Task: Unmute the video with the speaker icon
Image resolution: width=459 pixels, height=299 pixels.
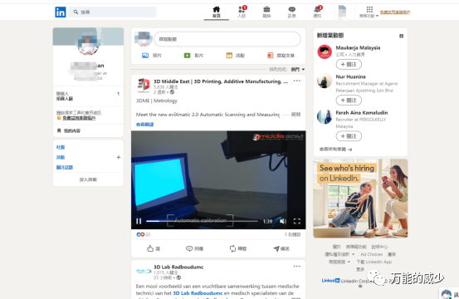Action: point(282,221)
